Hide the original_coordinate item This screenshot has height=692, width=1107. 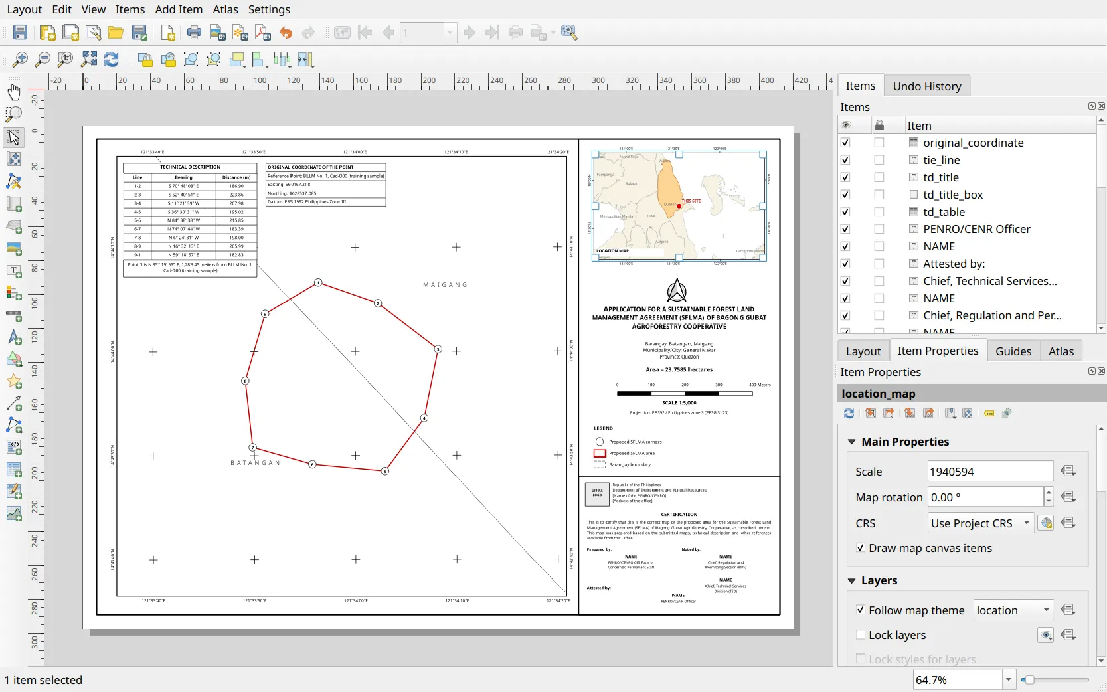tap(845, 143)
